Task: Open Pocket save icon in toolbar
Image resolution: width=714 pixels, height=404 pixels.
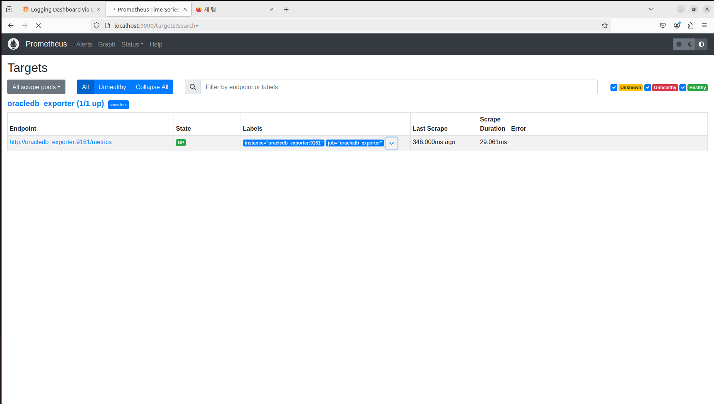Action: click(663, 25)
